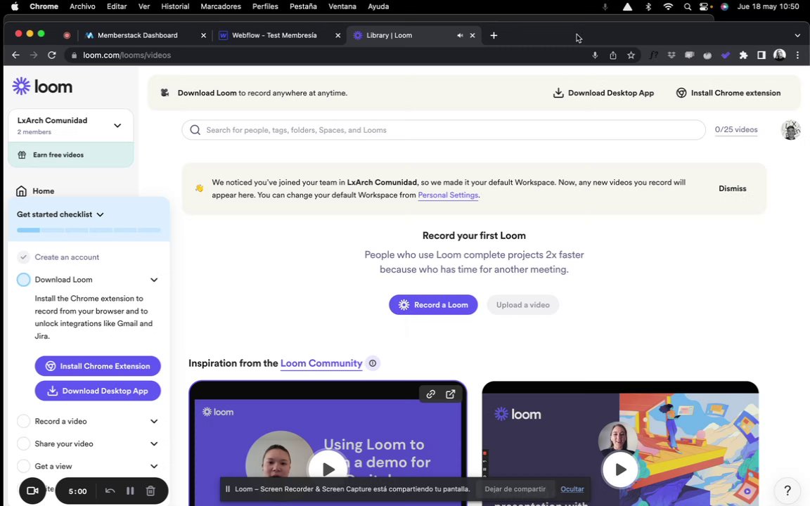The image size is (810, 506).
Task: Switch to Memberstack Dashboard tab
Action: pos(145,36)
